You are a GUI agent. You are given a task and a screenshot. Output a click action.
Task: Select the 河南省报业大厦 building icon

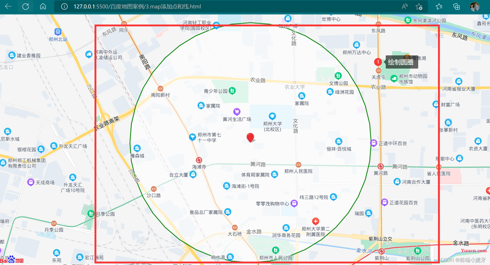tap(459, 81)
